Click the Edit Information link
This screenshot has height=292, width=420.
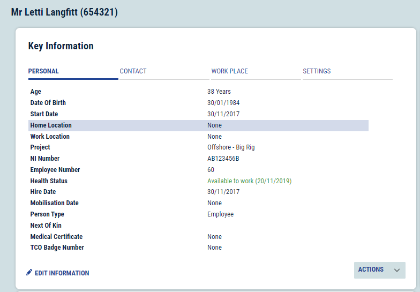tap(62, 273)
